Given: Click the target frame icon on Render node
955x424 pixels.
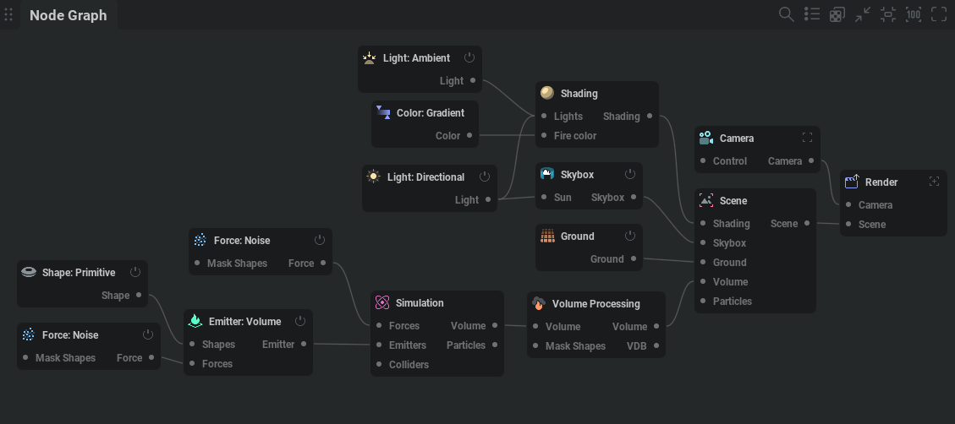Looking at the screenshot, I should (x=934, y=182).
